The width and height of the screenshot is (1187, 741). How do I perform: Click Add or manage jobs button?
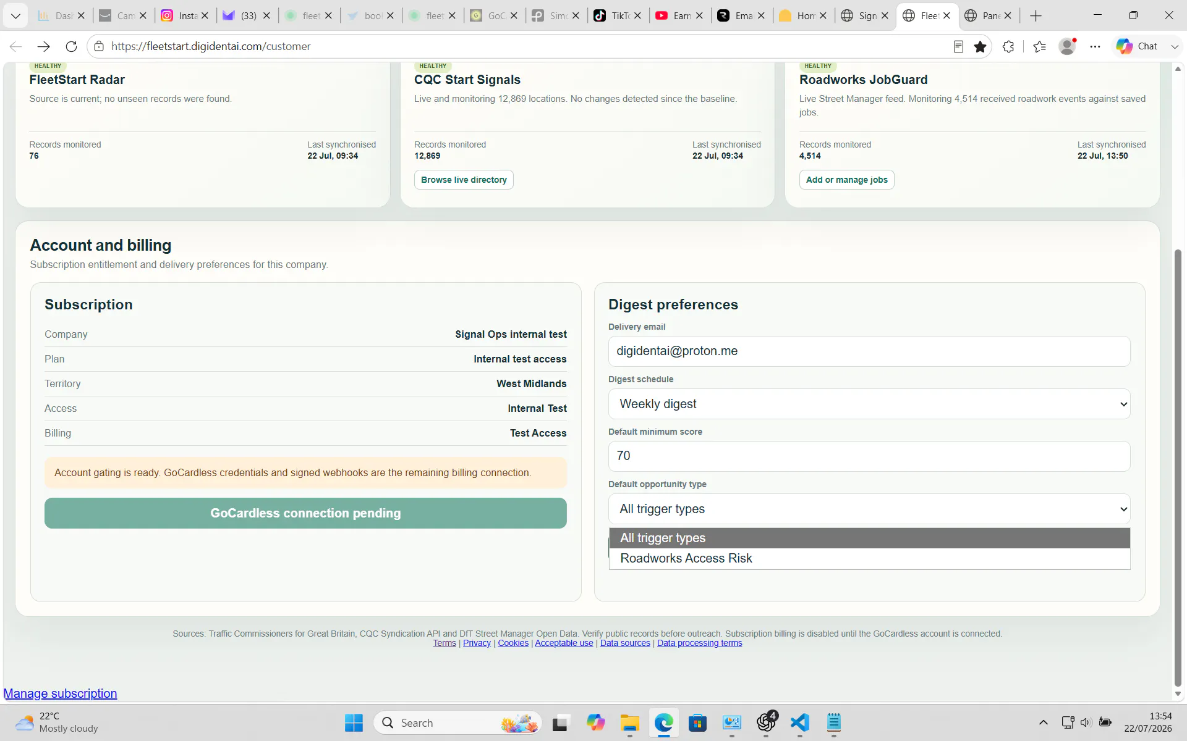coord(846,180)
